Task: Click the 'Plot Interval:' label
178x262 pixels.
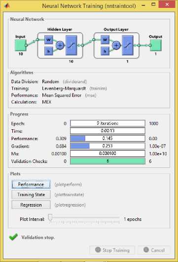Action: [32, 219]
